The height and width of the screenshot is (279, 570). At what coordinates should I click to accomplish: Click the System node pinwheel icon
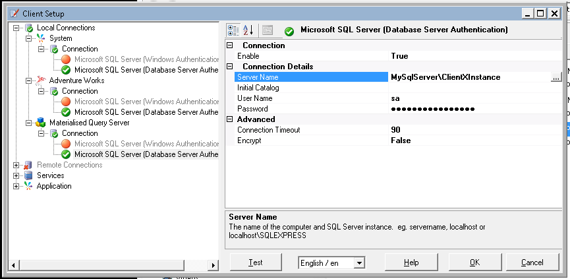pos(42,38)
